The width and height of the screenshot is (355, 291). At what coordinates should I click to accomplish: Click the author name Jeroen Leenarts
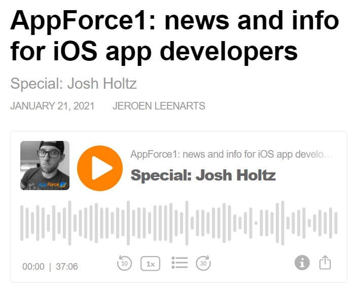158,106
